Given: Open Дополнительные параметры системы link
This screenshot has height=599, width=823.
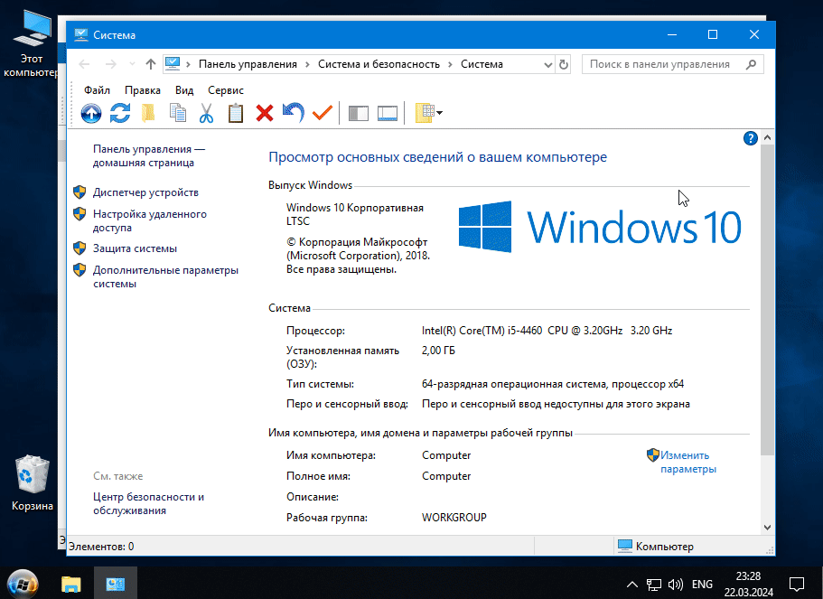Looking at the screenshot, I should pos(166,276).
